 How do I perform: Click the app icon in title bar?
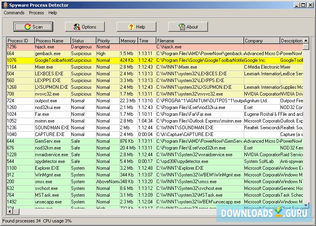click(x=4, y=5)
